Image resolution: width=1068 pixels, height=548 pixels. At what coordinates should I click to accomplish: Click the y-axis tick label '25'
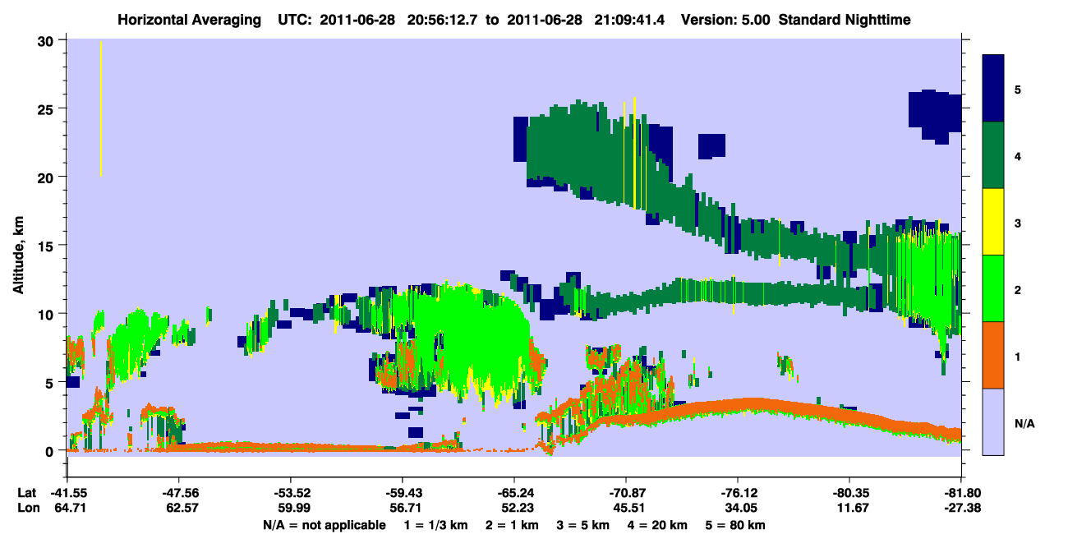click(x=47, y=108)
